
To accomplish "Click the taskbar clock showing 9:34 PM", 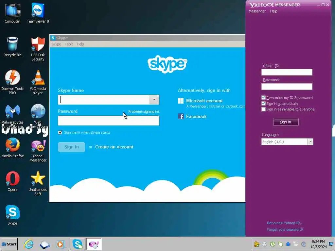I will pyautogui.click(x=318, y=244).
